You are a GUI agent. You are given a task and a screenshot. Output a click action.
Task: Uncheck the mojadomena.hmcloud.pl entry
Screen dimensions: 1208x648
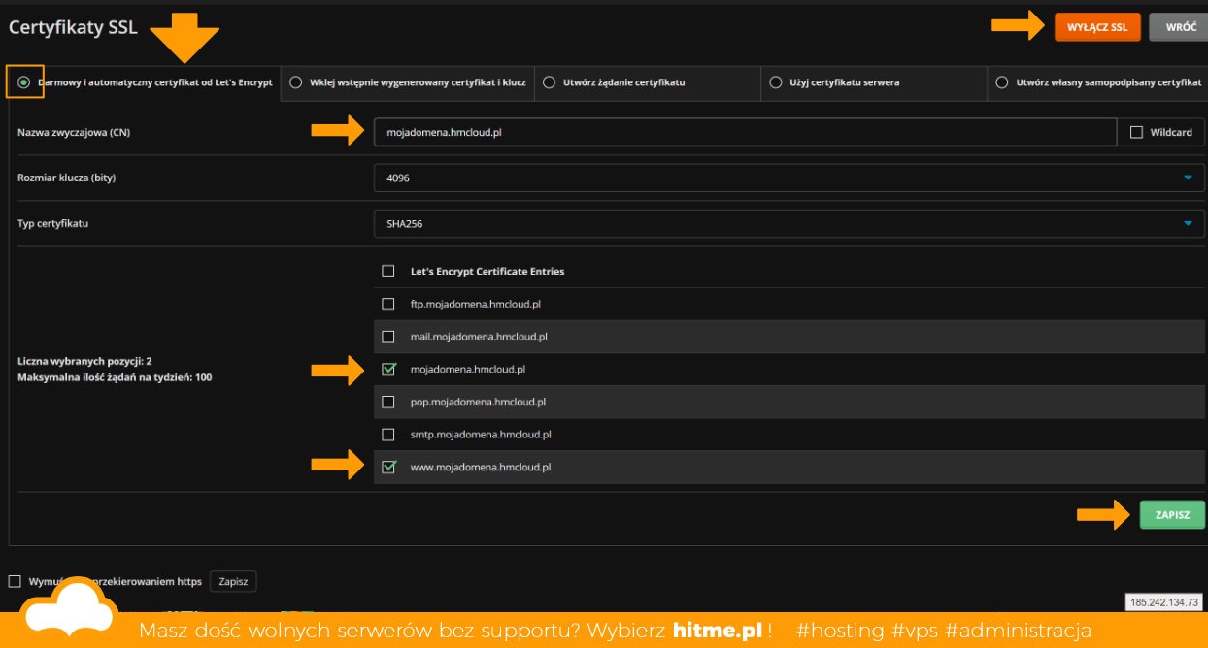tap(388, 370)
